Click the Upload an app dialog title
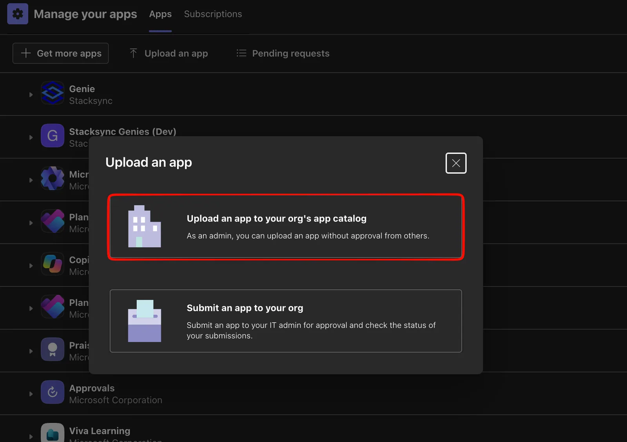627x442 pixels. pyautogui.click(x=149, y=162)
